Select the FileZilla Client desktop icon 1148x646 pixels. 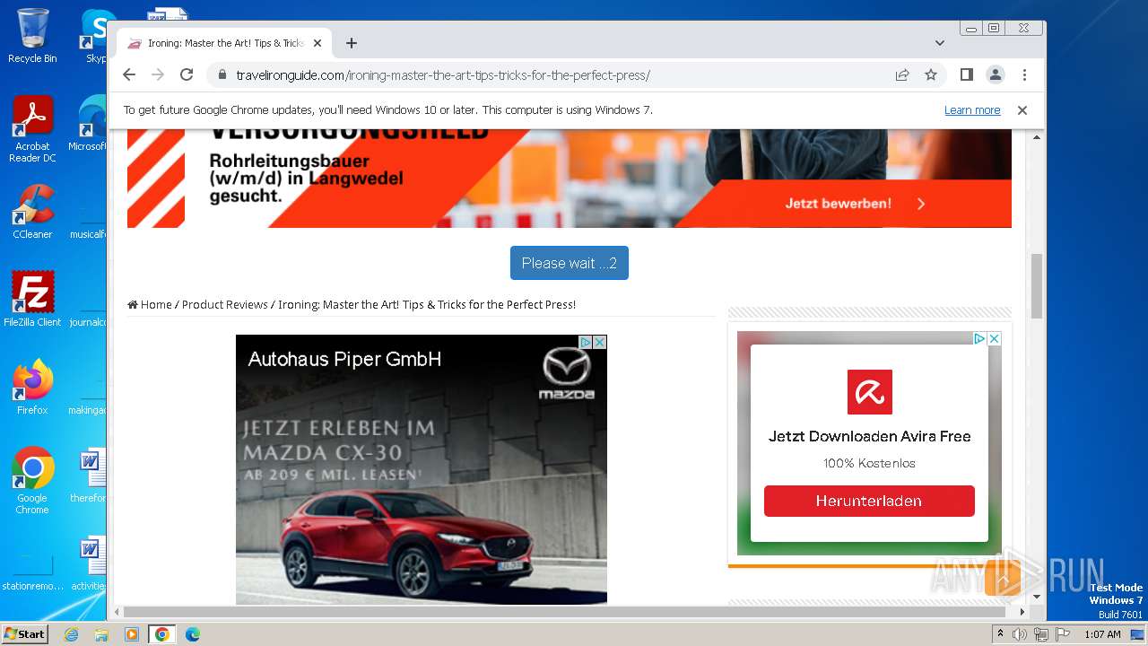(32, 299)
